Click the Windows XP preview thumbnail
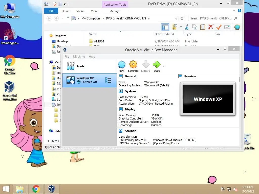 coord(208,99)
